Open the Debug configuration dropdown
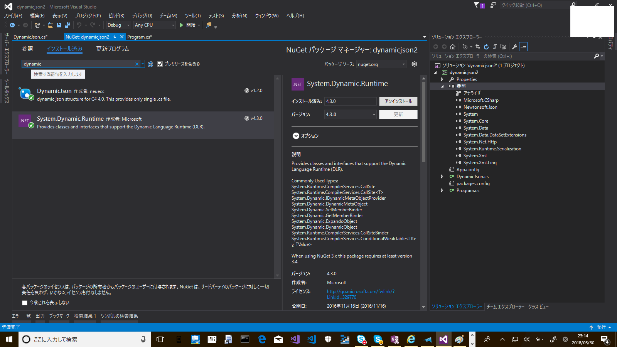The width and height of the screenshot is (617, 347). pyautogui.click(x=118, y=25)
